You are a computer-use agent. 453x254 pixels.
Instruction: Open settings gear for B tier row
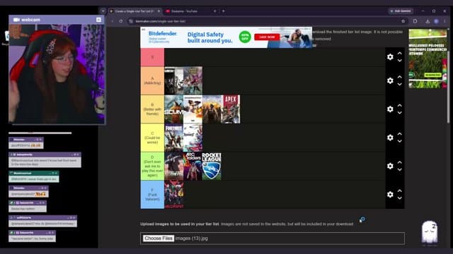click(x=390, y=109)
